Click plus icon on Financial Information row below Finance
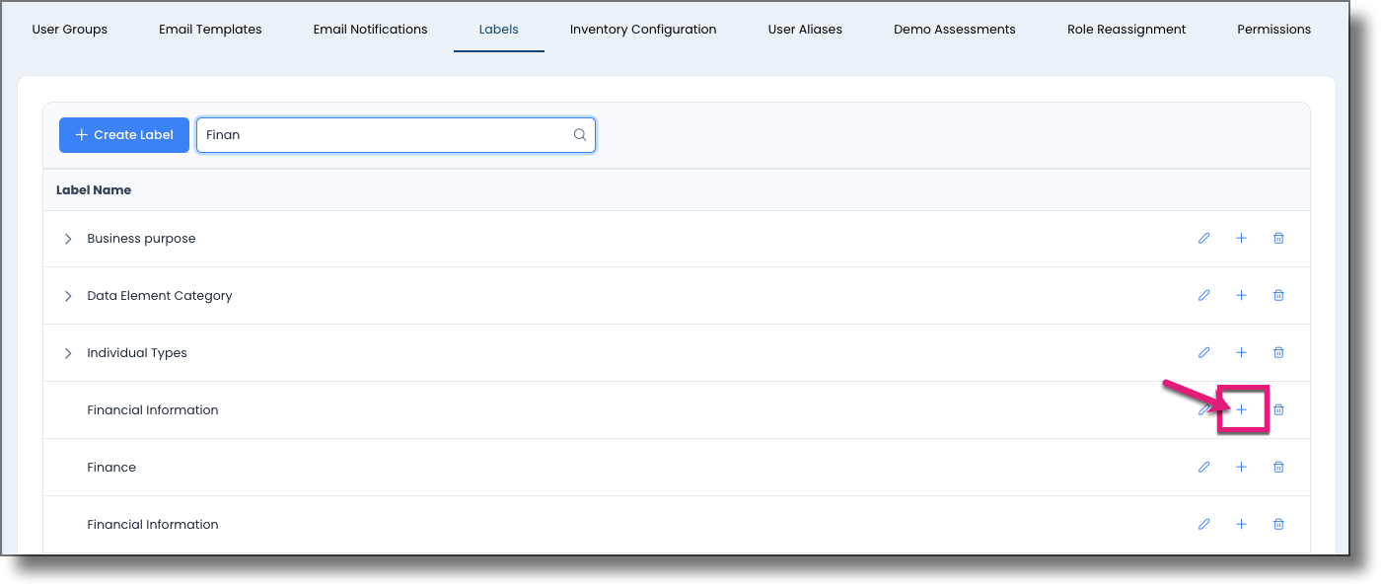The width and height of the screenshot is (1381, 587). 1241,525
